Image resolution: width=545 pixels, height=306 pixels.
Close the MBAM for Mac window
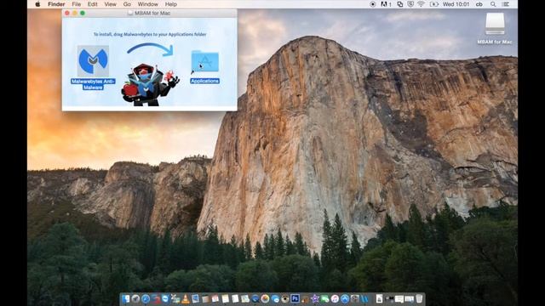pyautogui.click(x=67, y=14)
